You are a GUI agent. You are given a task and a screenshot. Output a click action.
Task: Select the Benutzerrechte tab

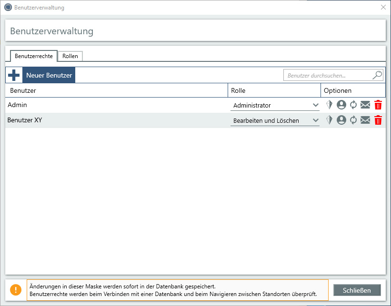coord(34,56)
